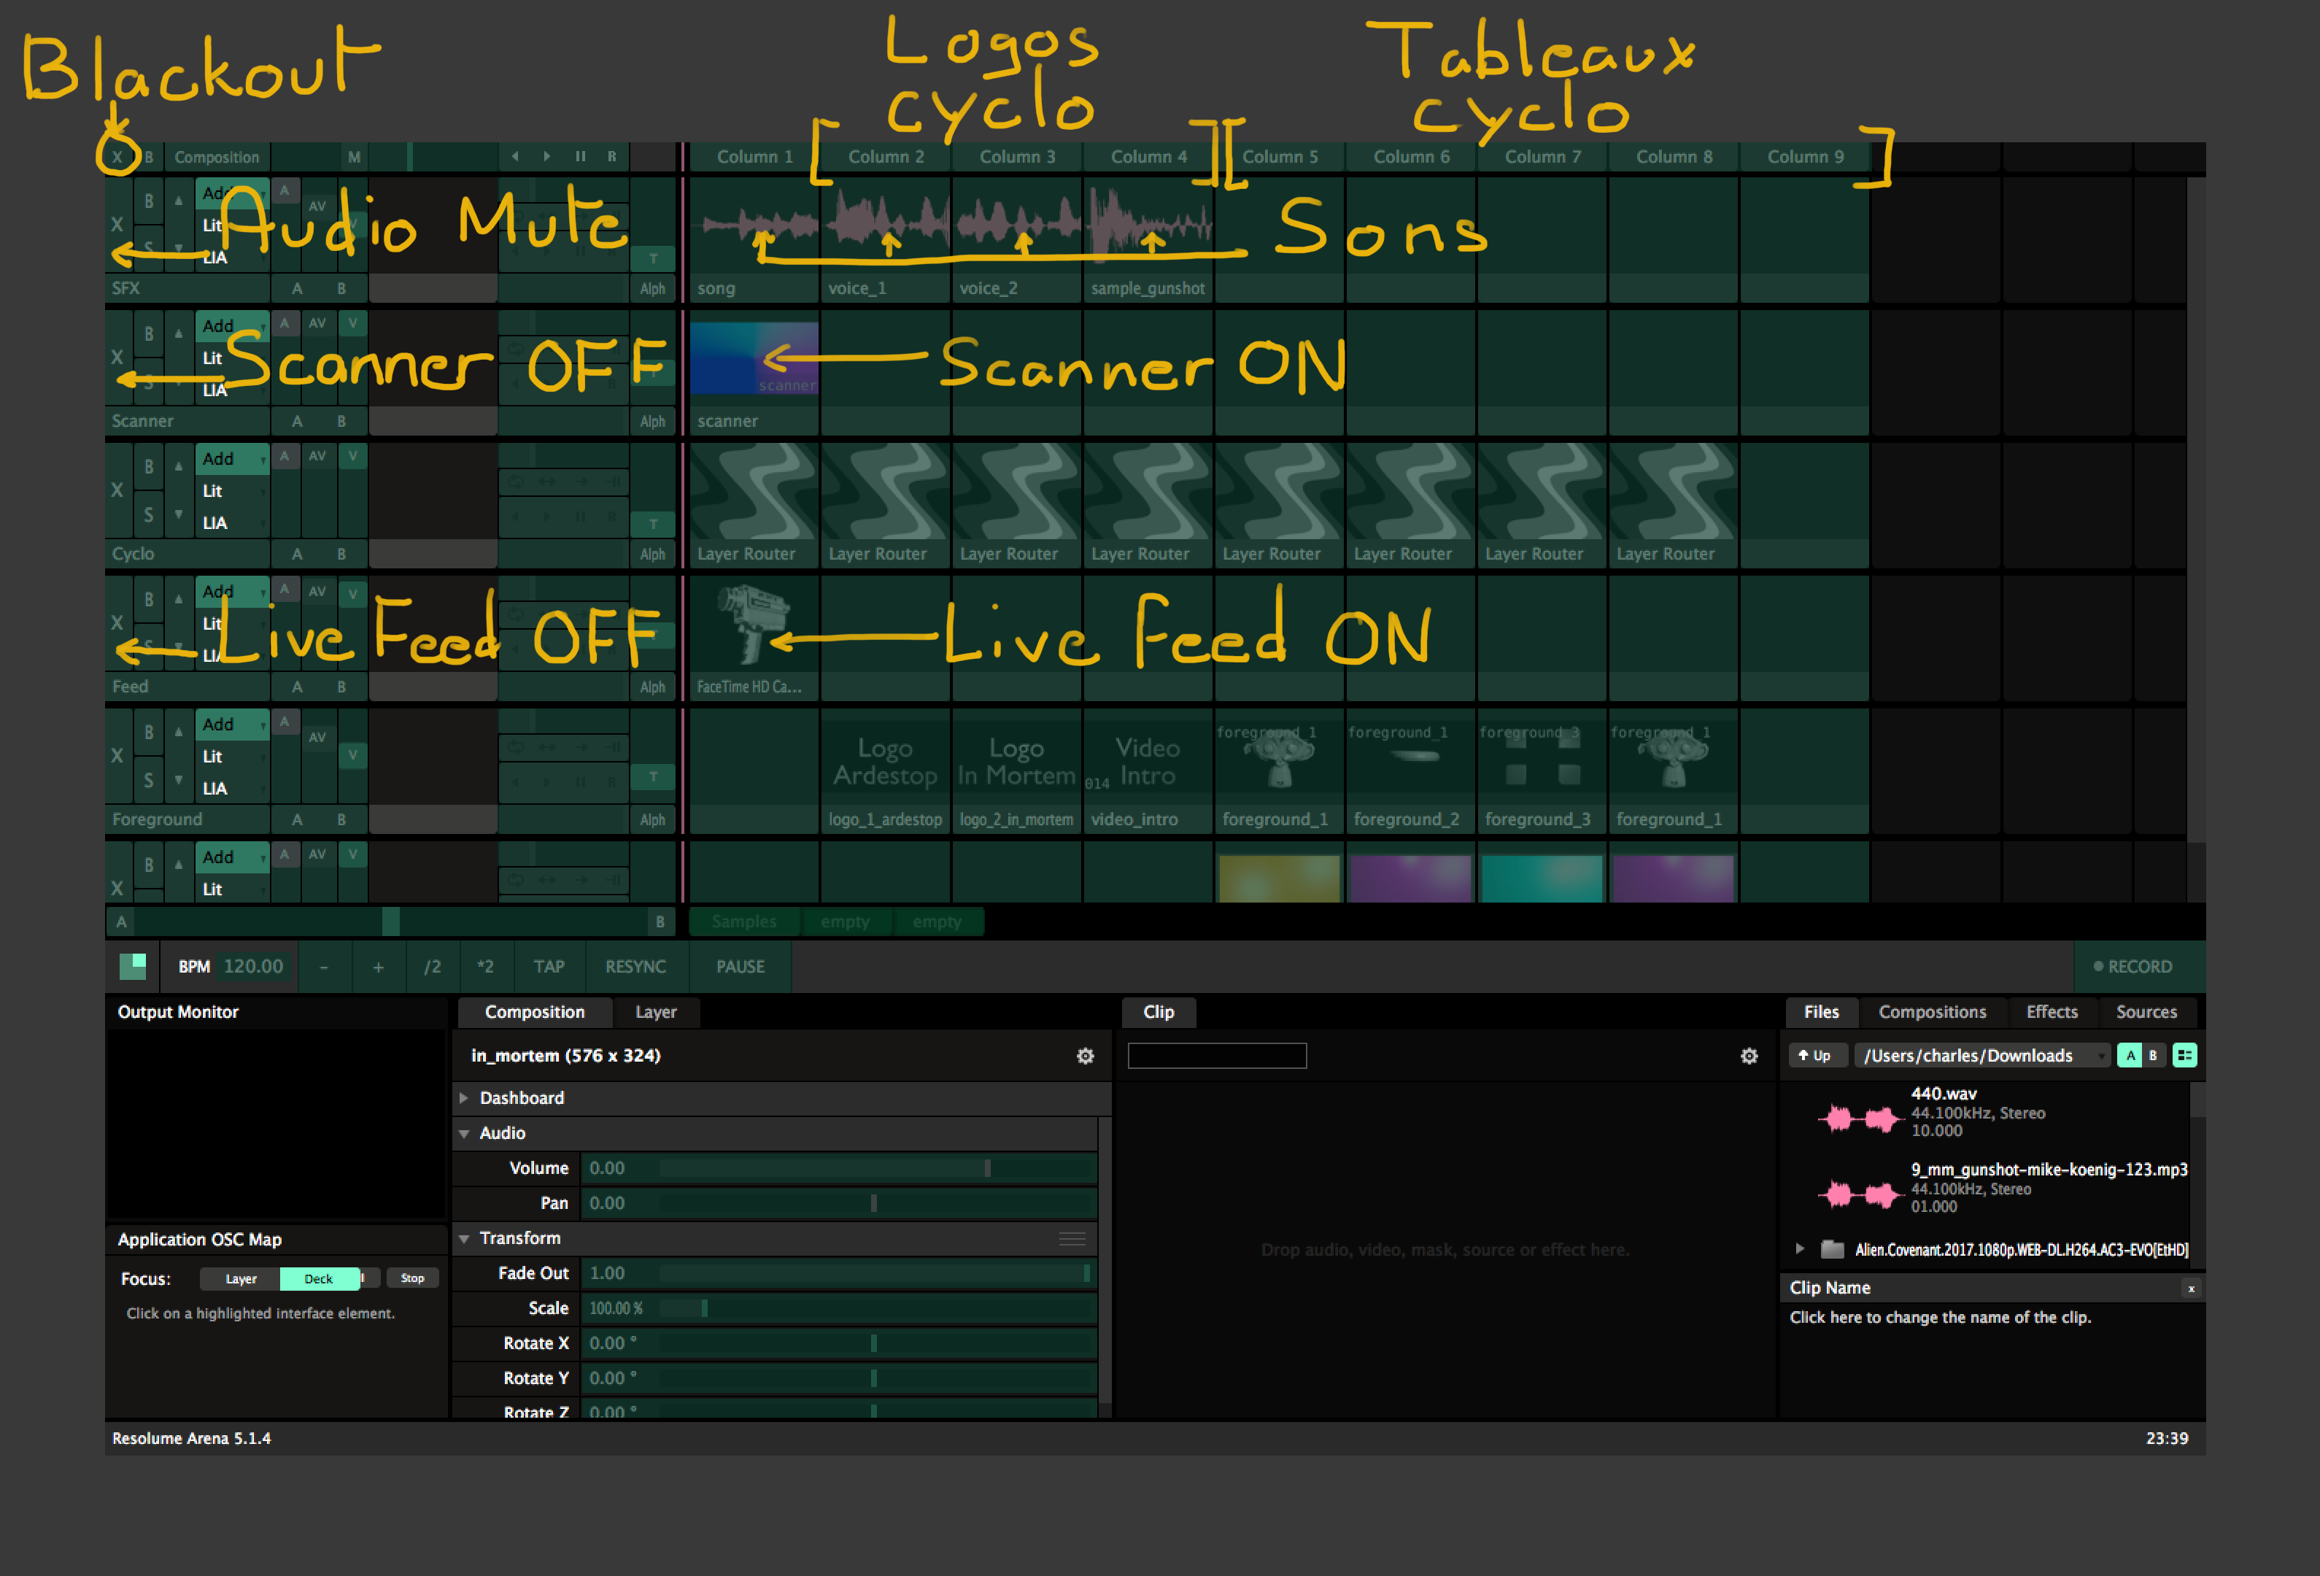This screenshot has width=2320, height=1576.
Task: Toggle Scanner layer AV mode
Action: tap(317, 323)
